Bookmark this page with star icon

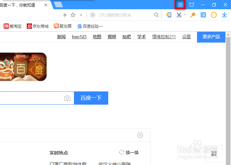[x=73, y=15]
